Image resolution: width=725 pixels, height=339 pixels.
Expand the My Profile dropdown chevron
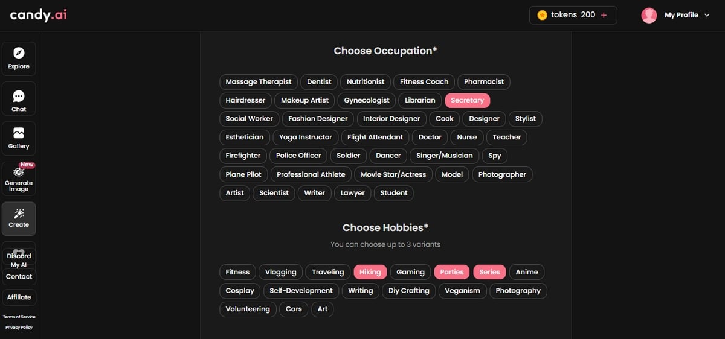point(707,16)
